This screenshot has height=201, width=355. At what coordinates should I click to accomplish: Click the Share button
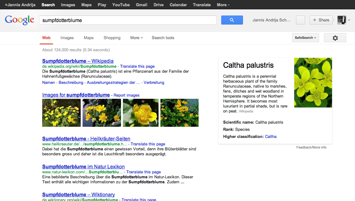click(321, 20)
